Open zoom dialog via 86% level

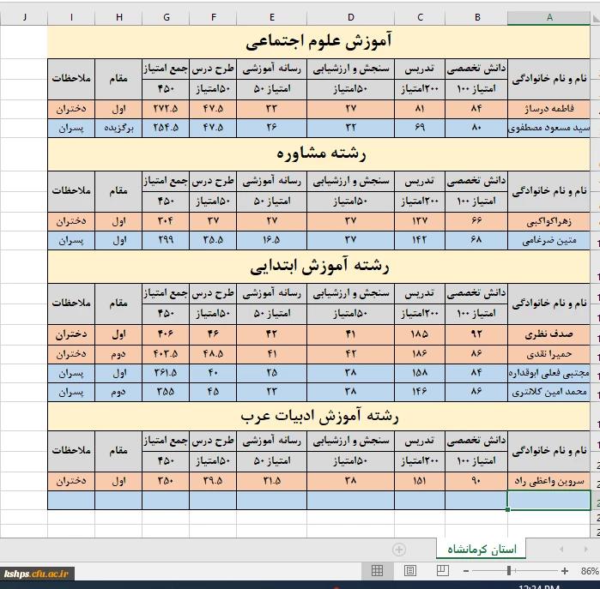pyautogui.click(x=589, y=571)
